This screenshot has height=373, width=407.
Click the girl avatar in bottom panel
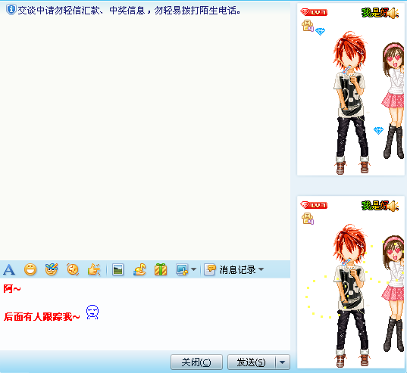393,294
